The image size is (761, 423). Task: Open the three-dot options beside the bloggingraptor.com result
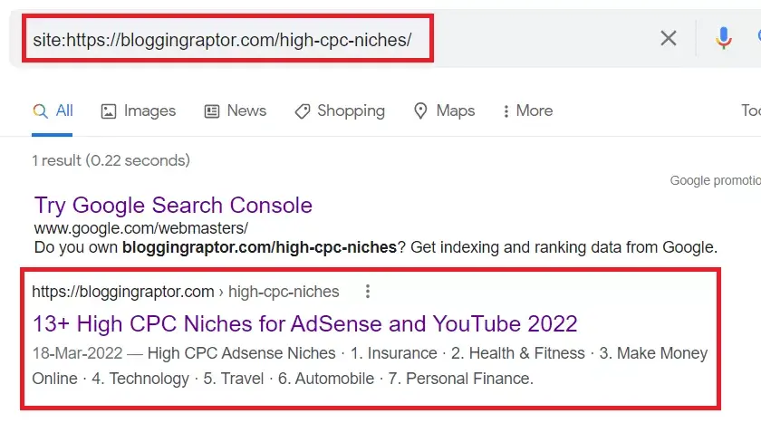[x=368, y=291]
